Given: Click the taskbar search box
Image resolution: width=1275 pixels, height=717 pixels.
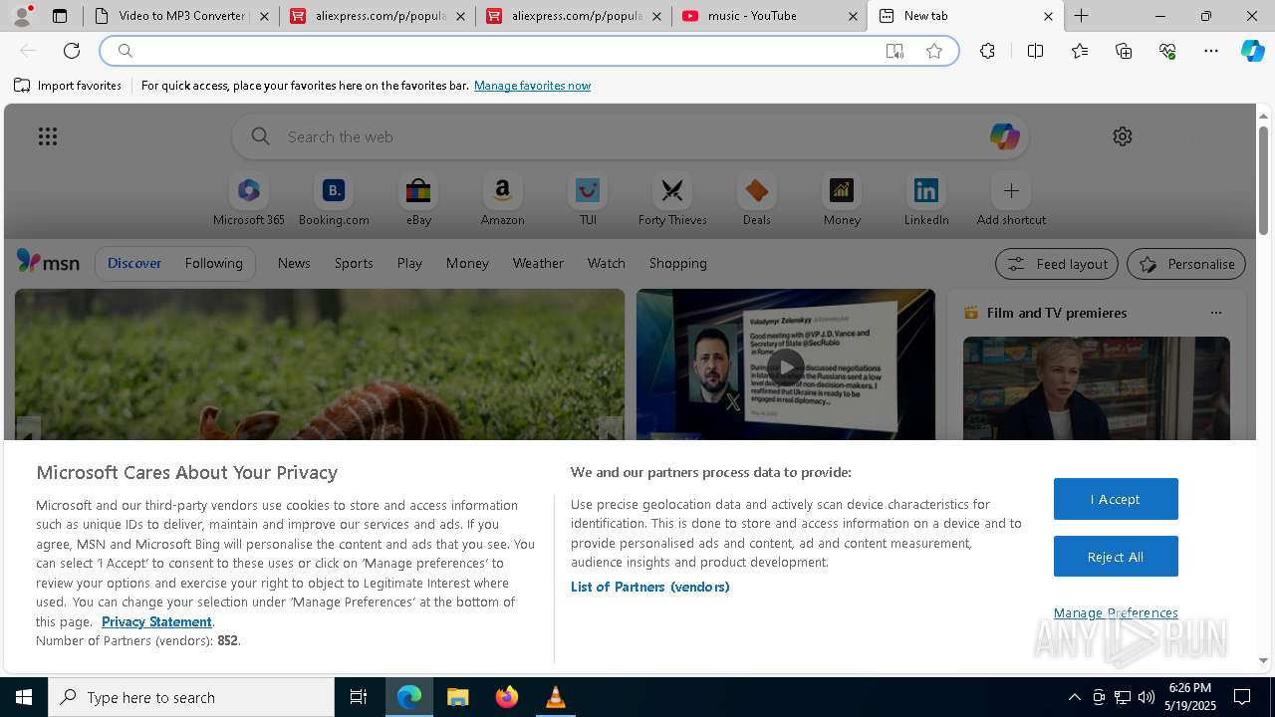Looking at the screenshot, I should coord(191,697).
